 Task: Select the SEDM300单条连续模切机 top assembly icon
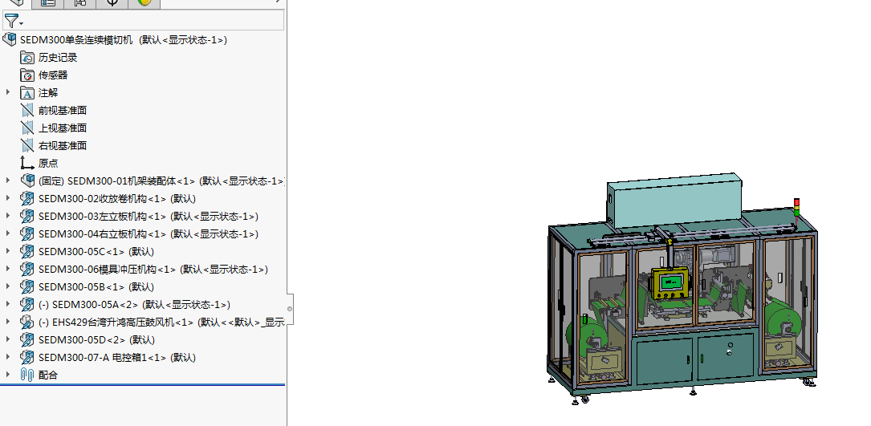click(10, 39)
